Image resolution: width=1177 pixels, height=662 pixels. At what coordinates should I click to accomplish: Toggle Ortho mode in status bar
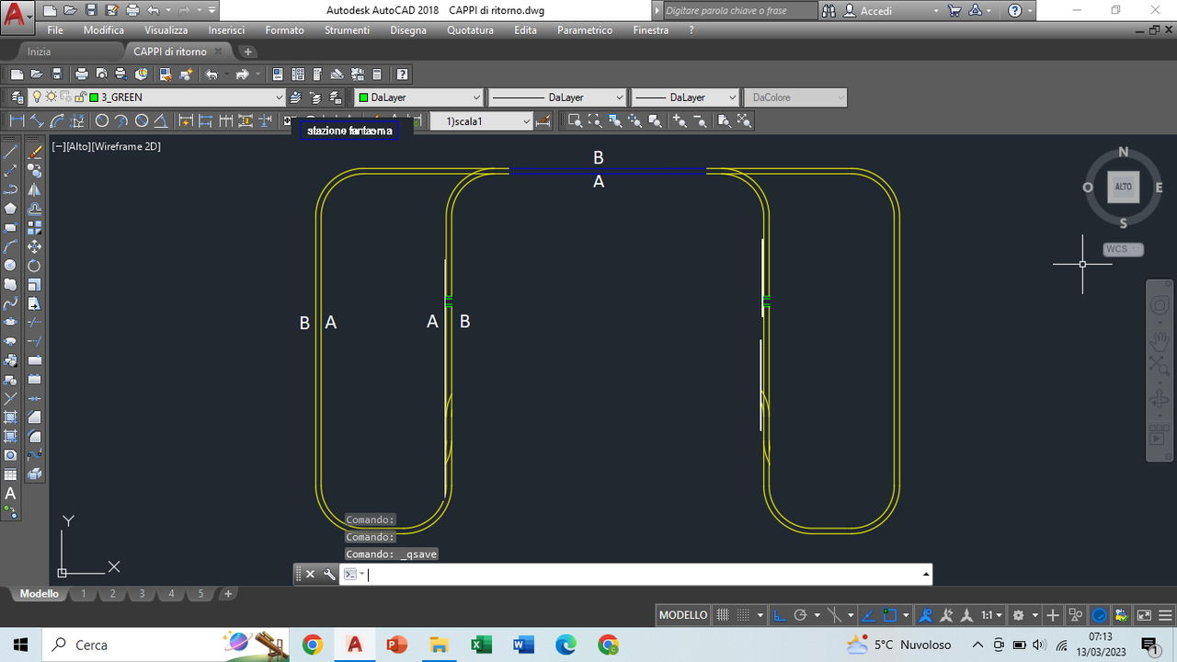coord(780,615)
